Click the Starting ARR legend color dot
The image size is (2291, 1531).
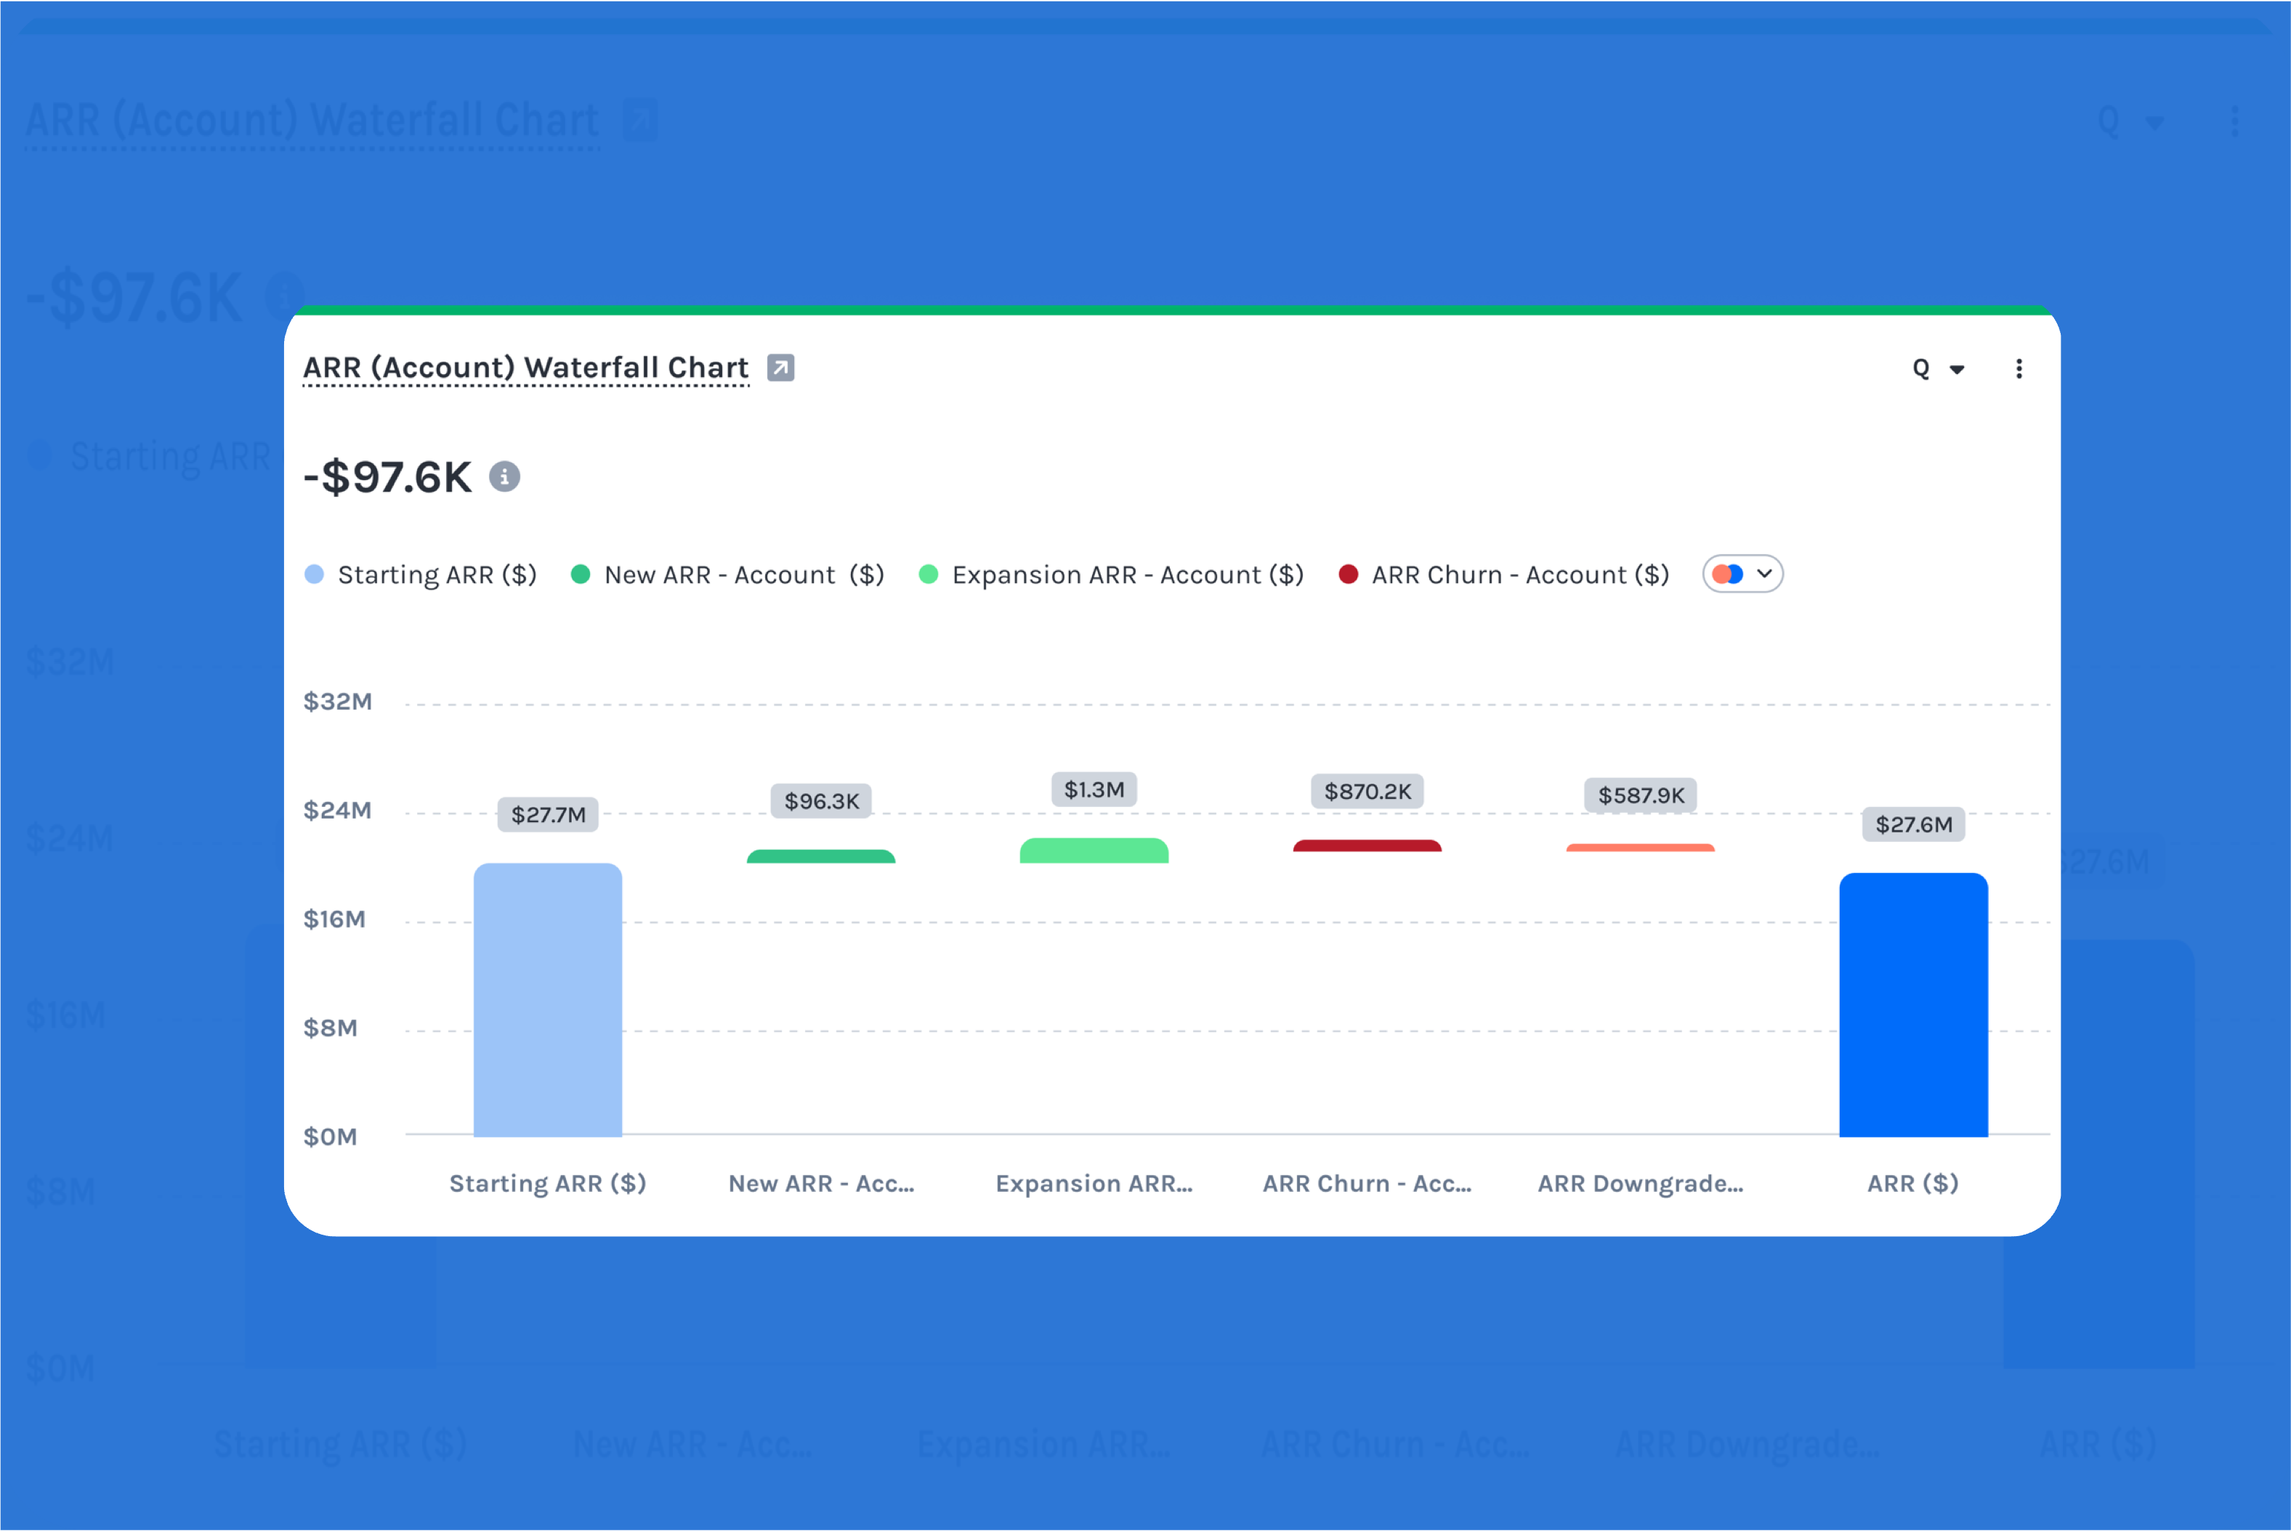313,574
